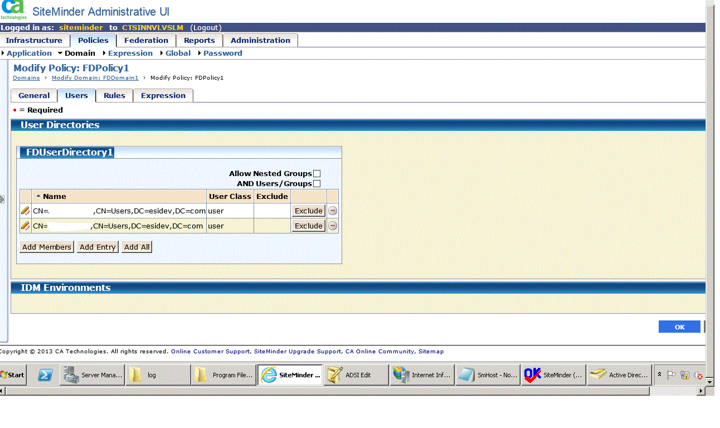The height and width of the screenshot is (428, 720).
Task: Click the User Class column header
Action: 230,196
